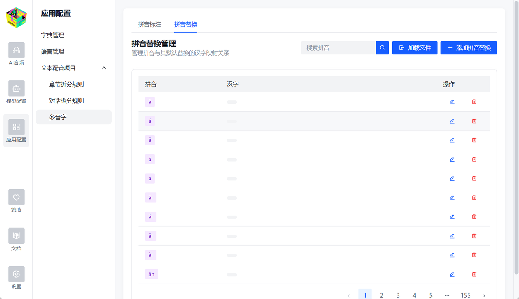The width and height of the screenshot is (519, 299).
Task: Edit the pinyin entry ā using the pencil icon
Action: click(x=452, y=102)
